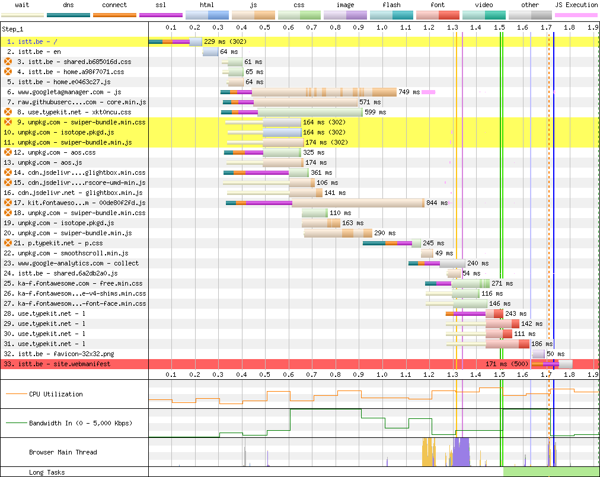Select render-blocking icon for kit.fontawesome 00de80f2fd.js

(x=8, y=203)
